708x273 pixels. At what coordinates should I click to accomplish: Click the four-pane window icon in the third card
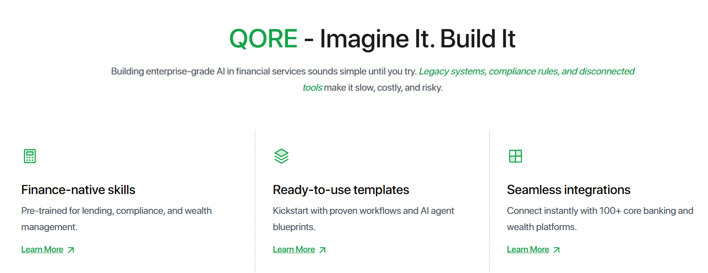pos(515,156)
